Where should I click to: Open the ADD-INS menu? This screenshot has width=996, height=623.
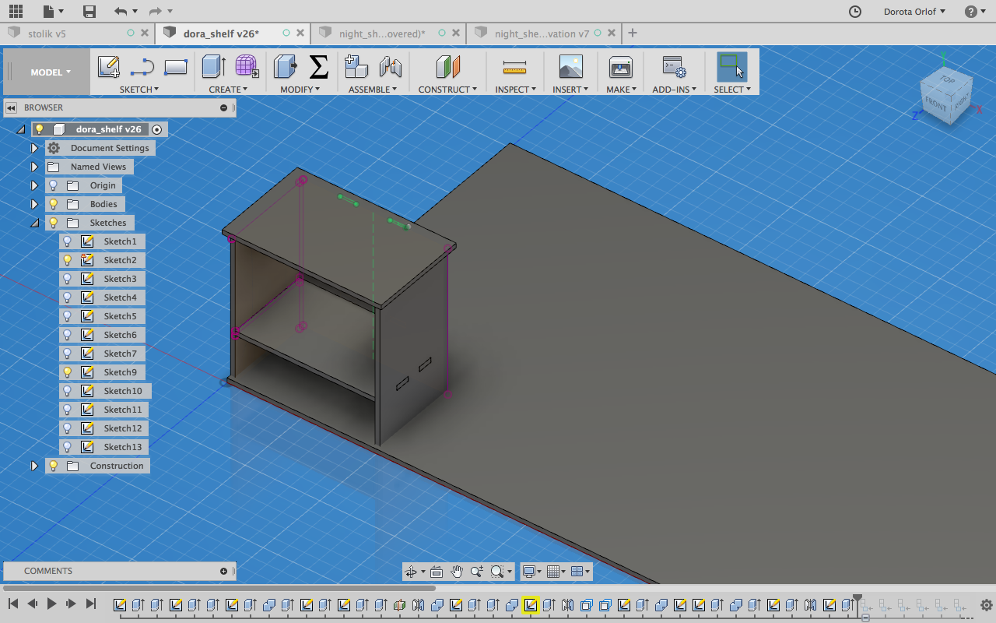pos(675,90)
